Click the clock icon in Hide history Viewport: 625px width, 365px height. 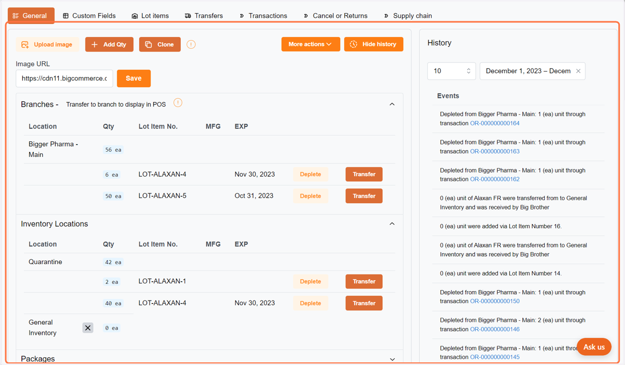coord(354,44)
